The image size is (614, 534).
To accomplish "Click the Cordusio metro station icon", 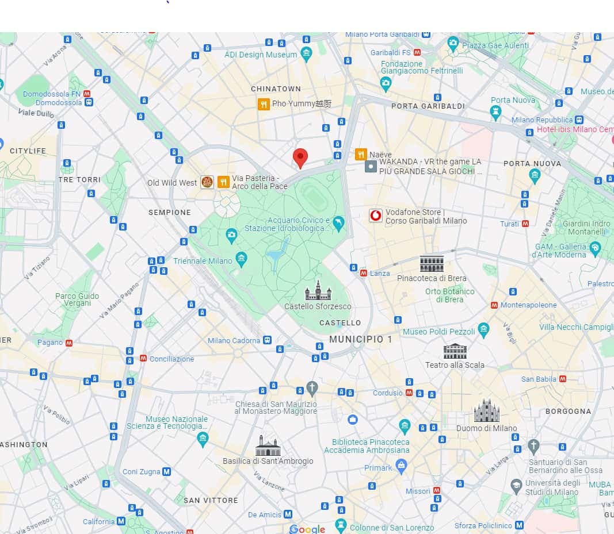I will point(409,393).
